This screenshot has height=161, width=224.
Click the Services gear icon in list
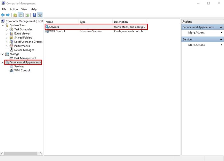47,27
